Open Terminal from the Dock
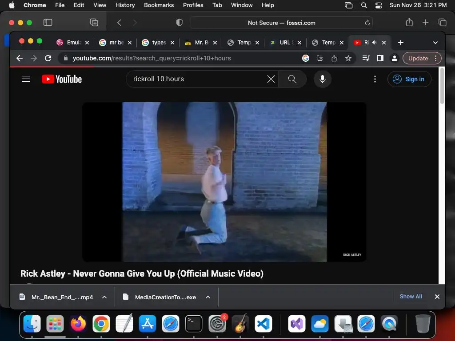Viewport: 455px width, 341px height. tap(194, 324)
